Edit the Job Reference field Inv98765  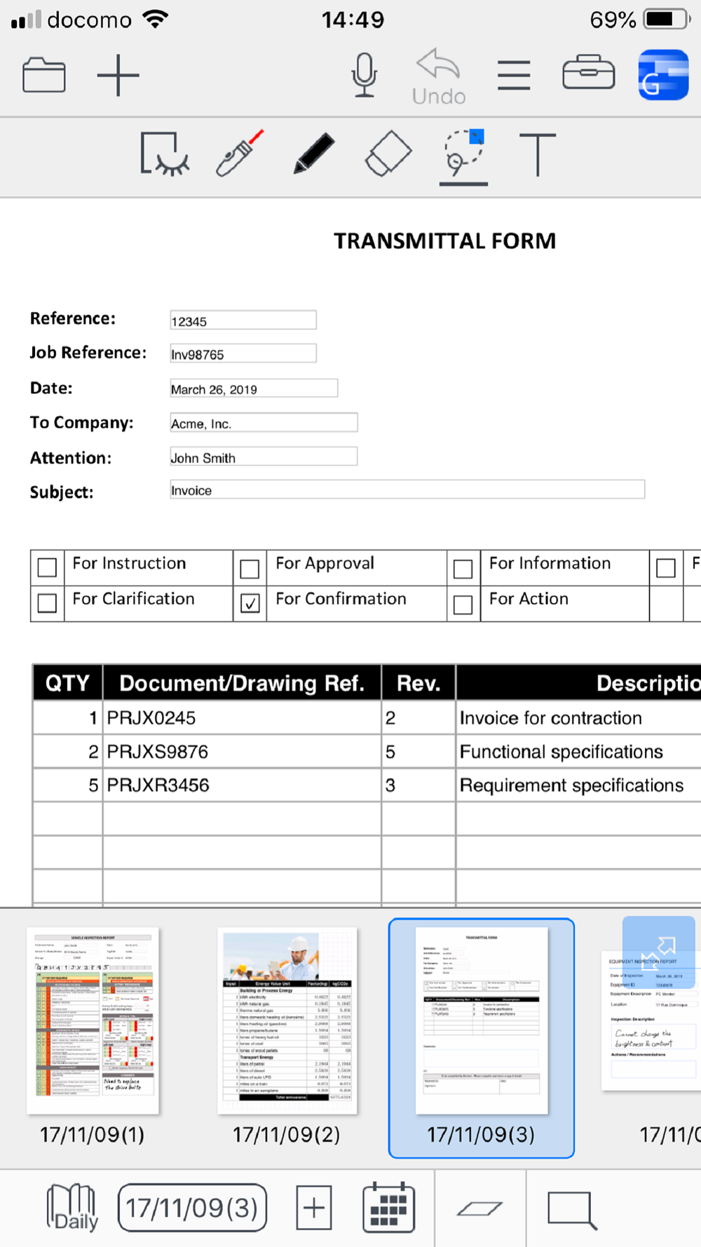(x=243, y=353)
